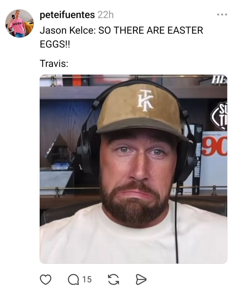Screen dimensions: 238x292
Task: Like the post with the heart icon
Action: [x=46, y=279]
